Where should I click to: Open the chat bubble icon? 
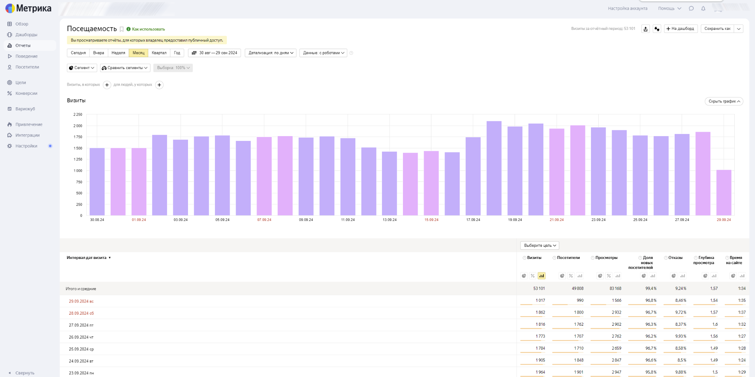(691, 8)
